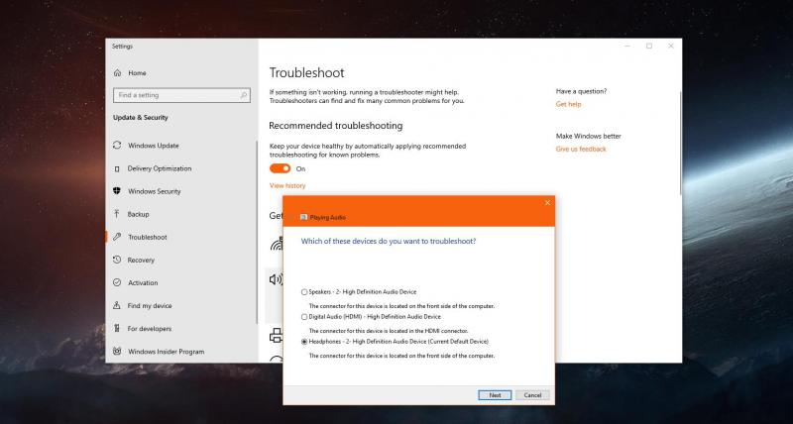Screen dimensions: 793x424
Task: Click the Recovery clock icon
Action: click(117, 260)
